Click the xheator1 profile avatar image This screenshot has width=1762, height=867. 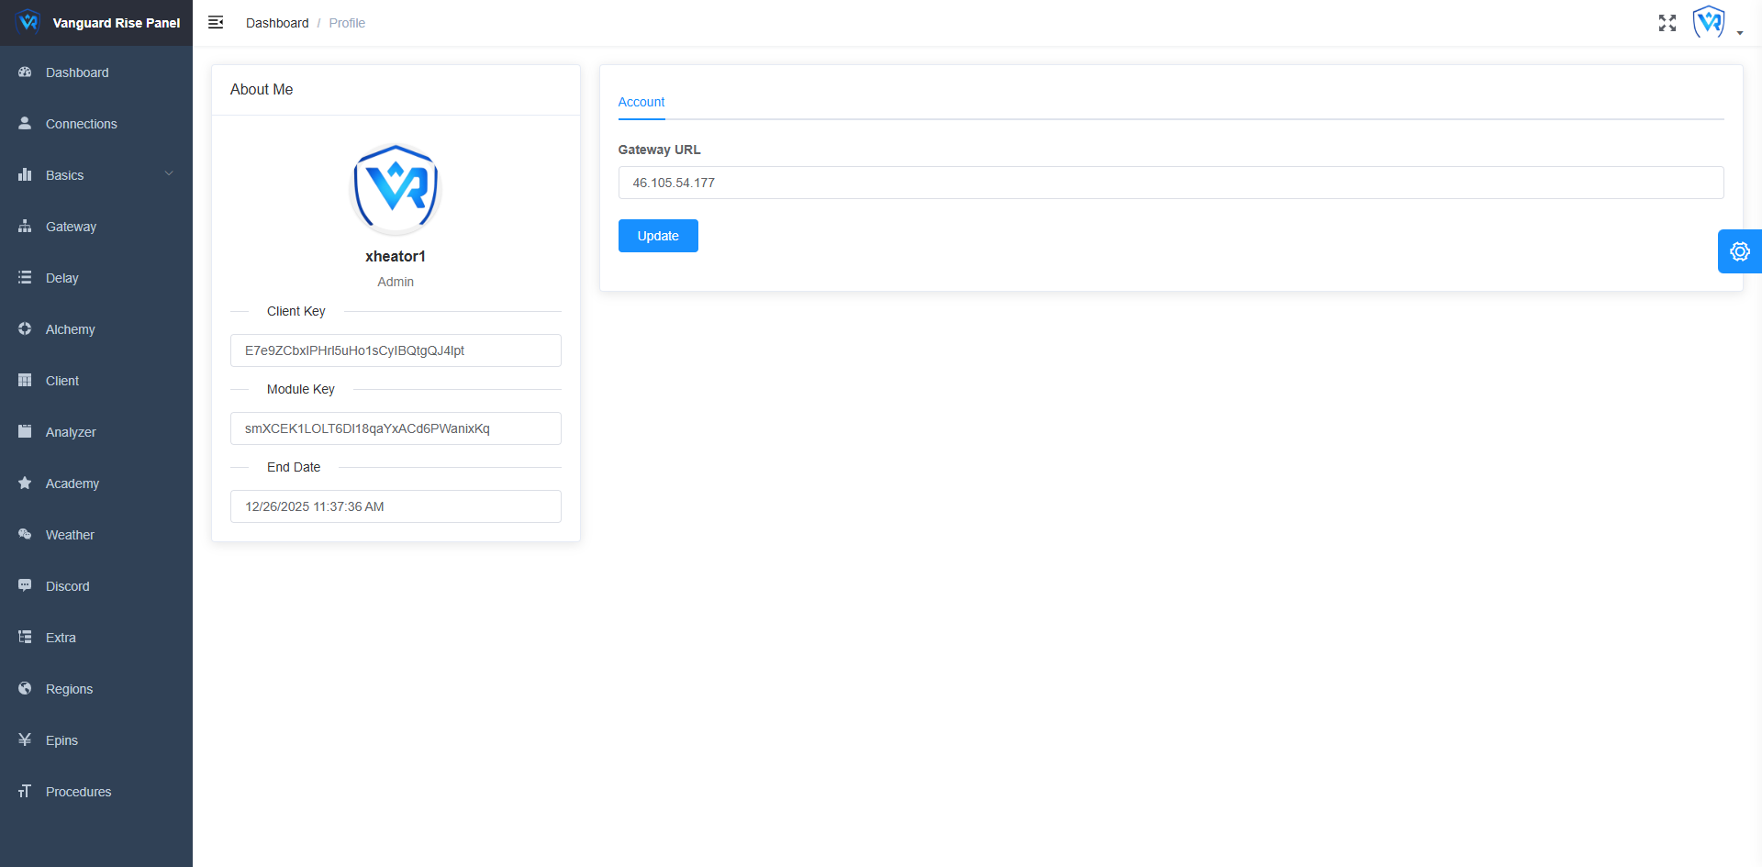coord(396,189)
